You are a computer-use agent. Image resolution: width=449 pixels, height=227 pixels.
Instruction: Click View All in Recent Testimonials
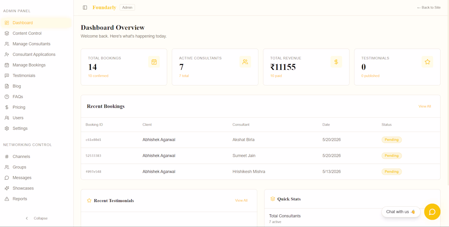[x=241, y=200]
